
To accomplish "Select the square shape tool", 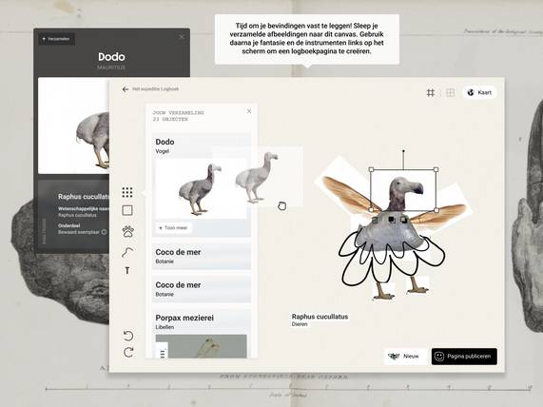I will 127,210.
